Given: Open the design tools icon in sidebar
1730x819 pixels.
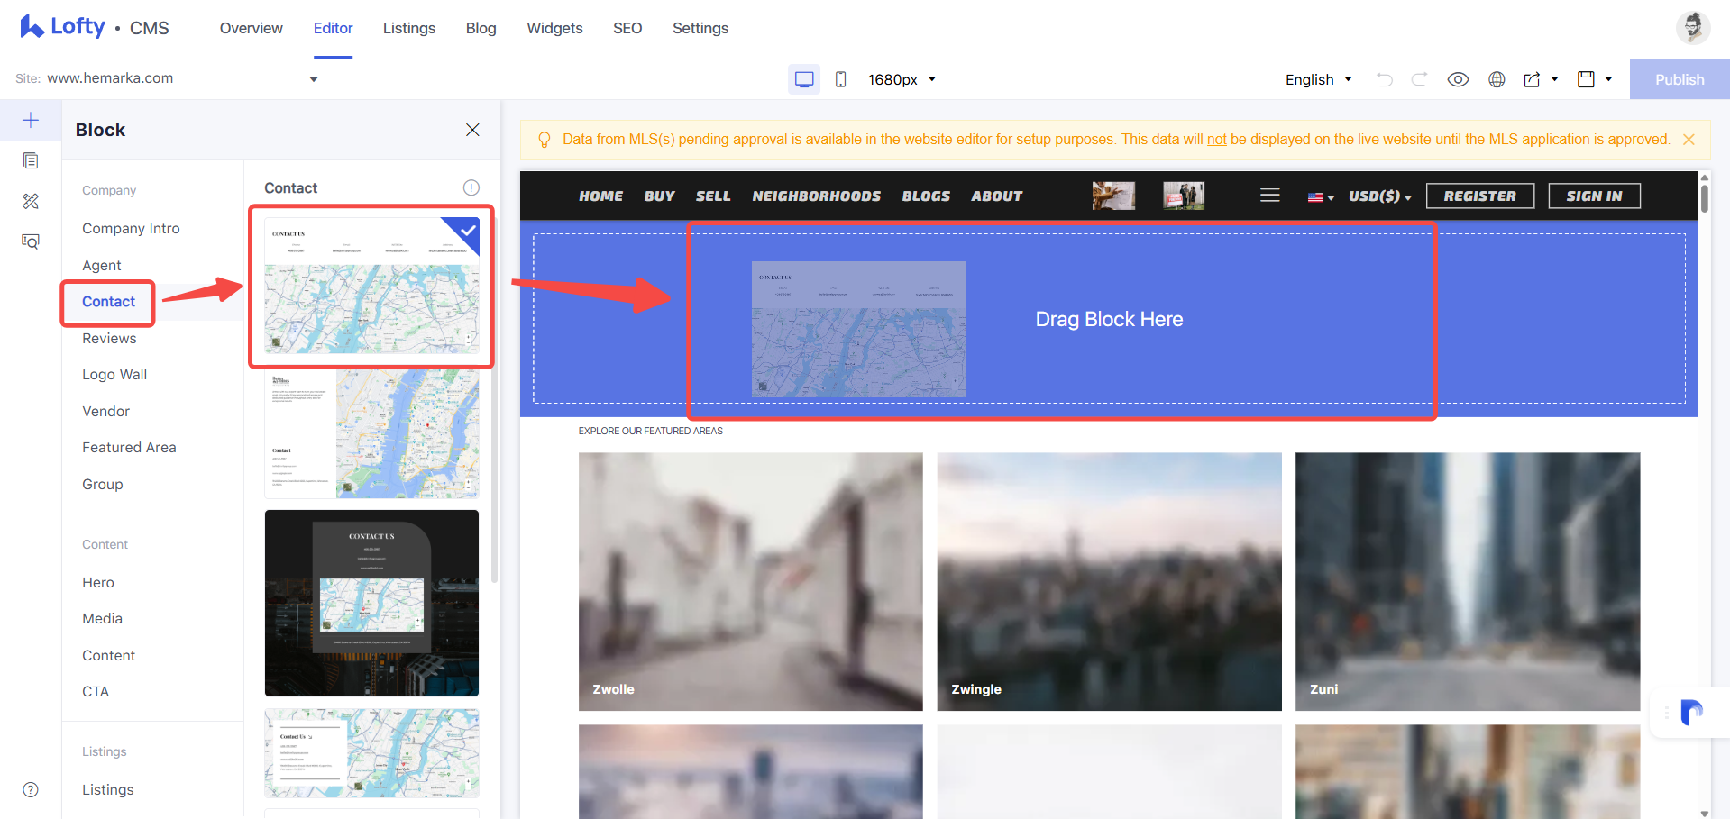Looking at the screenshot, I should pyautogui.click(x=31, y=201).
